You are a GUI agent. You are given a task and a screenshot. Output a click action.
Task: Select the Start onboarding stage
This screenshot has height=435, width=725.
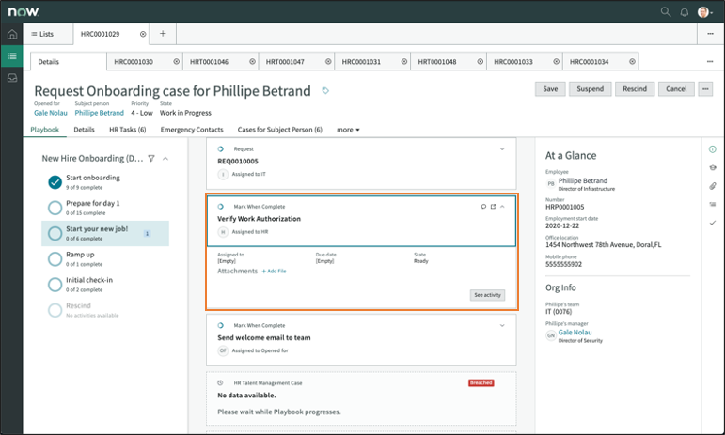coord(105,182)
